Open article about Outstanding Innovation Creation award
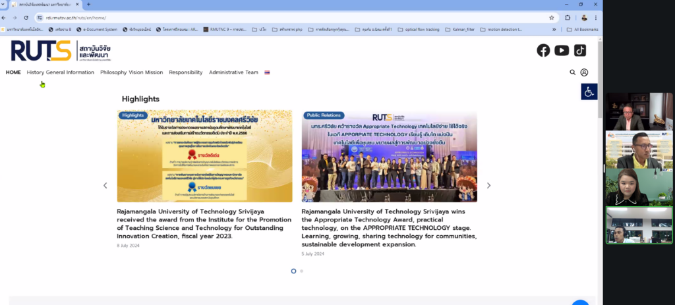Image resolution: width=675 pixels, height=305 pixels. 204,224
